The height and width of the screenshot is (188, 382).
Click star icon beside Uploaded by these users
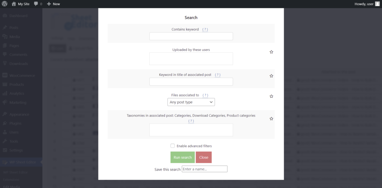pos(272,52)
